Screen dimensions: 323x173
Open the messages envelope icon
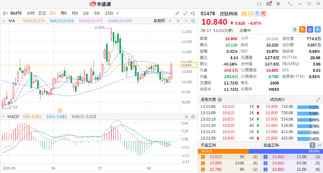269,4
